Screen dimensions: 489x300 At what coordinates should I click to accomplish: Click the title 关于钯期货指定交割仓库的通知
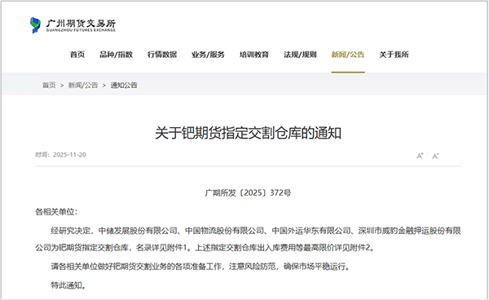click(x=248, y=133)
